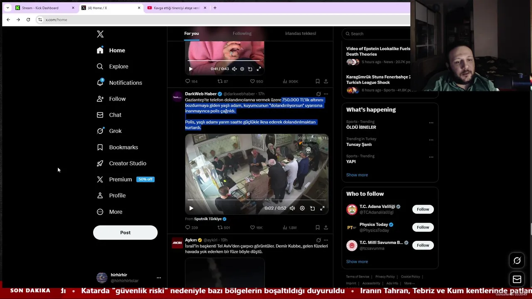Switch to the Following tab

(242, 33)
